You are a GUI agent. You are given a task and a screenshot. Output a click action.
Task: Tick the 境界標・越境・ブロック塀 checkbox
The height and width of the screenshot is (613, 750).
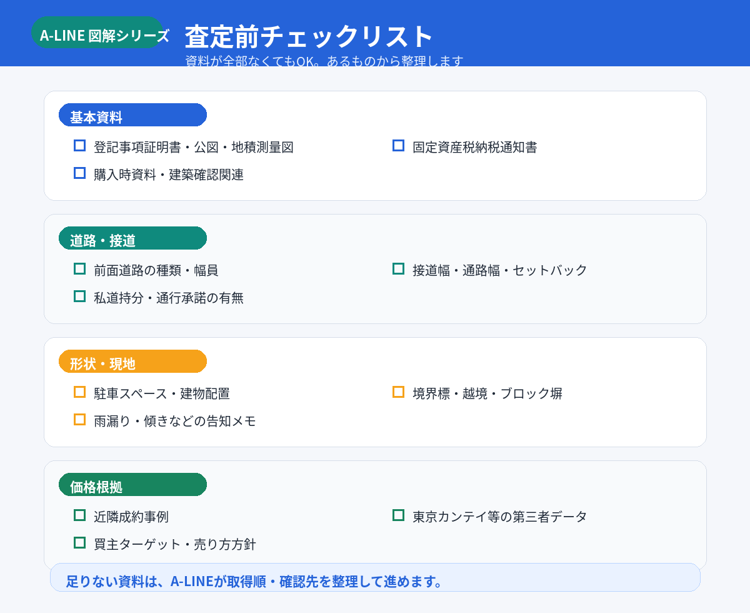click(x=398, y=392)
